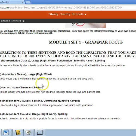Click the Romans toilets sentence
Screen dimensions: 136x136
pos(47,79)
